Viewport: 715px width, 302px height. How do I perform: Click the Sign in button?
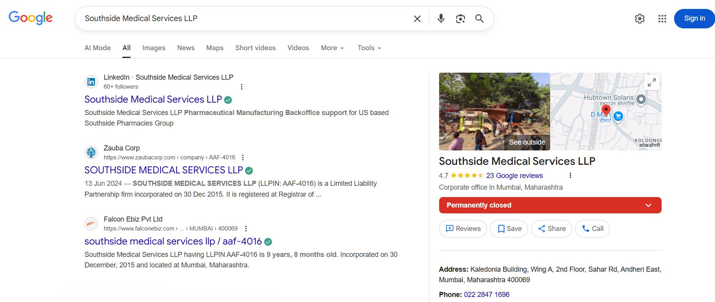[x=694, y=19]
